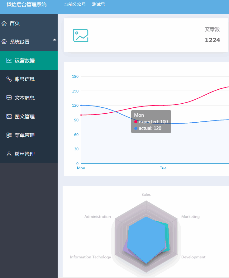Click the Tue label on chart axis

coord(163,168)
